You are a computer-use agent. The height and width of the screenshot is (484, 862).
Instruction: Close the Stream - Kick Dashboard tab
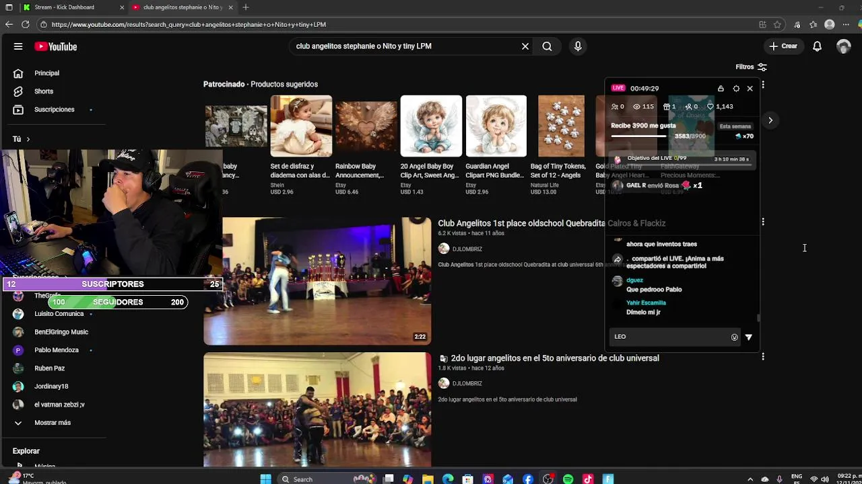[122, 7]
